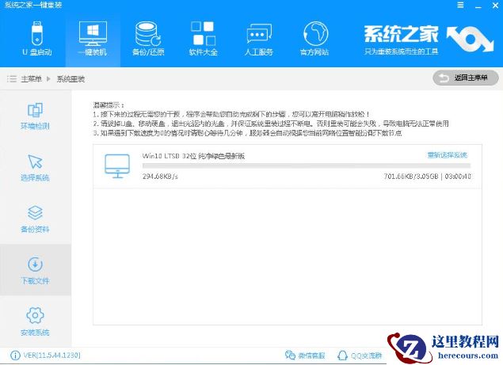Minimize the 系统之家 window
The height and width of the screenshot is (365, 503).
478,6
